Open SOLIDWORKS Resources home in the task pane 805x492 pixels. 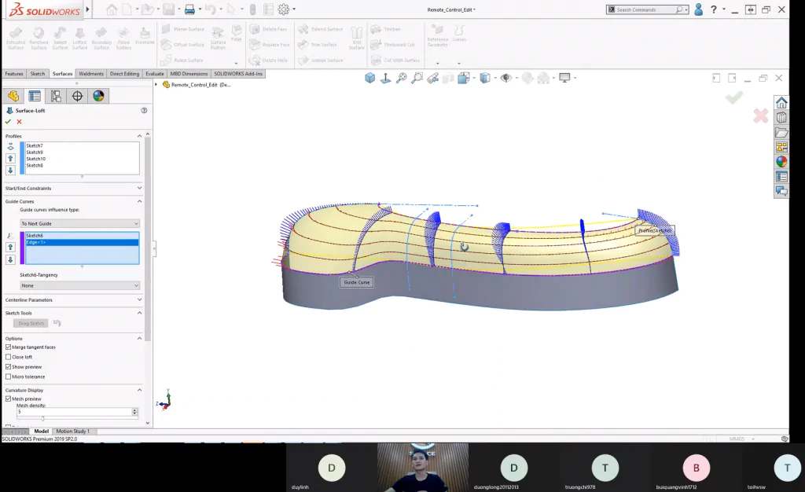click(781, 103)
